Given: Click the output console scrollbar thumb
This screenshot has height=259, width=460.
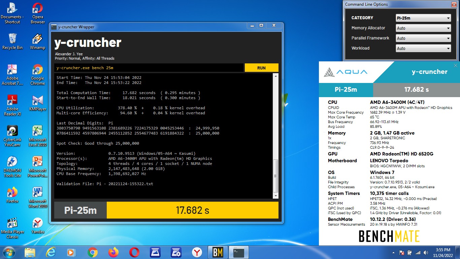Looking at the screenshot, I should pyautogui.click(x=276, y=175).
